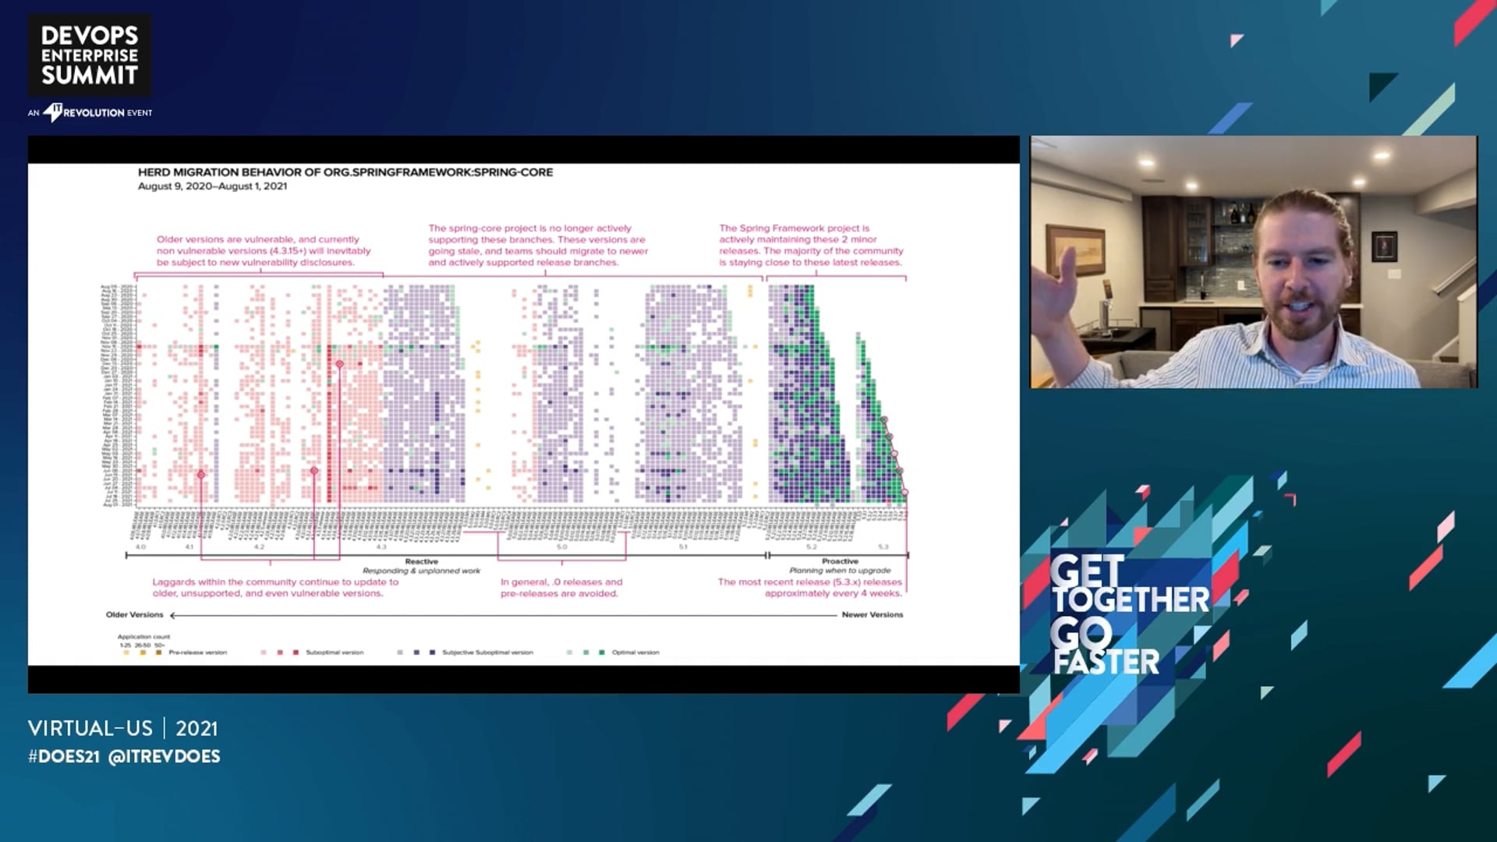Screen dimensions: 1497x842
Task: Click the 'Older versions are vulnerable' annotation
Action: [264, 251]
